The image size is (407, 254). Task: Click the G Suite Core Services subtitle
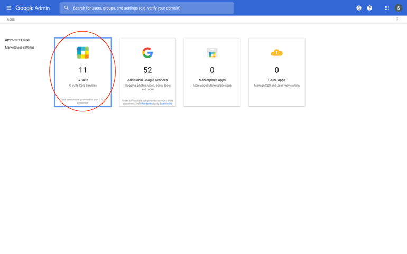[x=83, y=86]
